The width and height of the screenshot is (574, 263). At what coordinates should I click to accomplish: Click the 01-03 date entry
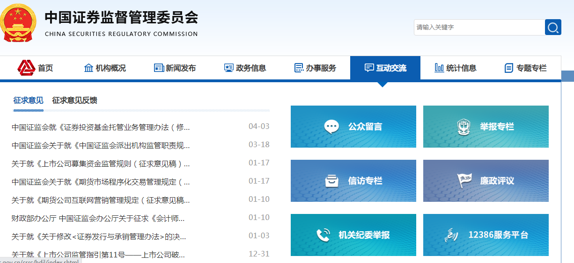point(259,236)
